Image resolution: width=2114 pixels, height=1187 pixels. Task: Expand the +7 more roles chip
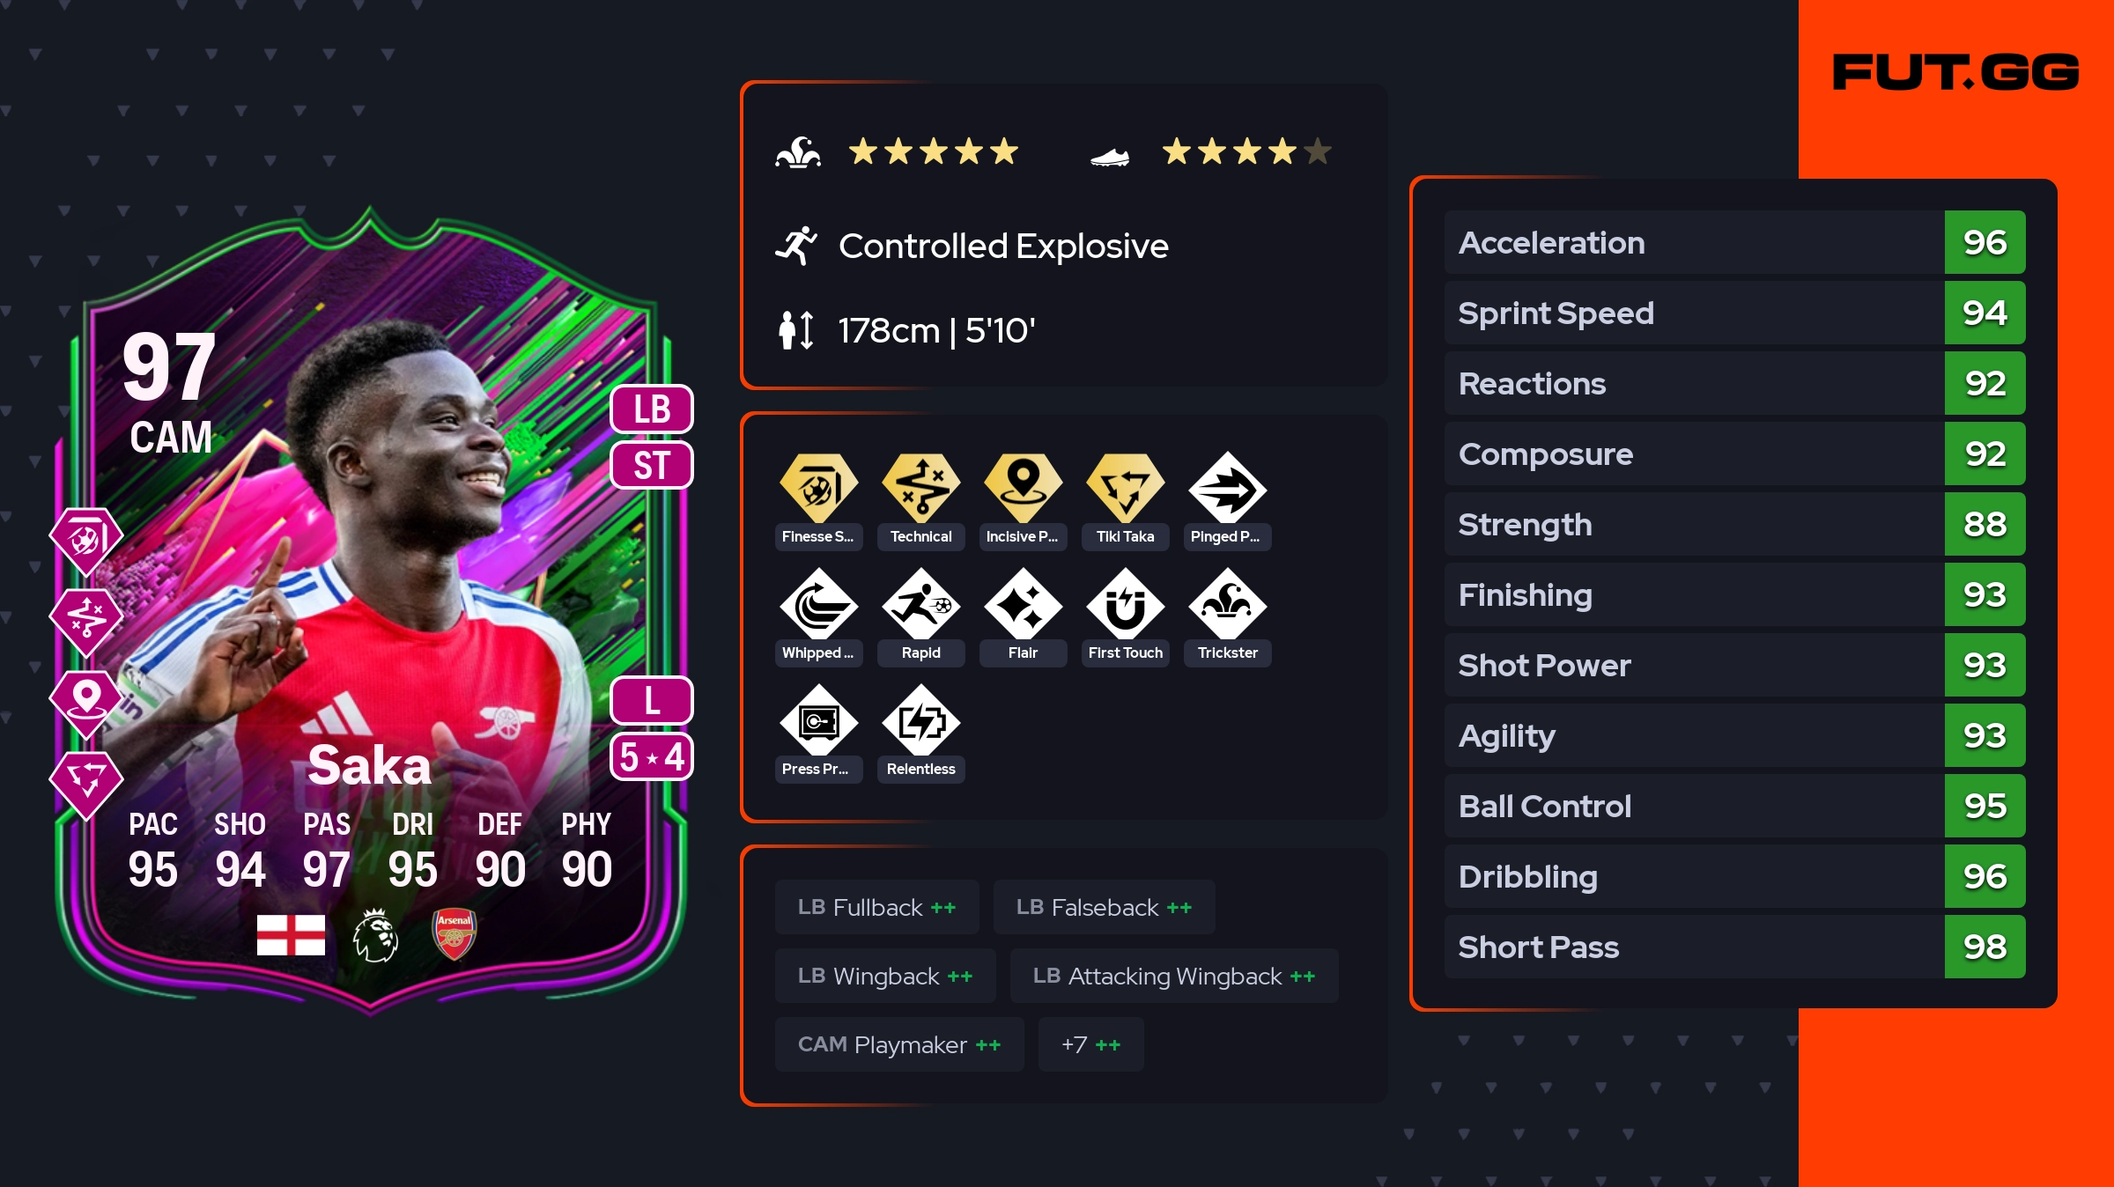pos(1090,1044)
